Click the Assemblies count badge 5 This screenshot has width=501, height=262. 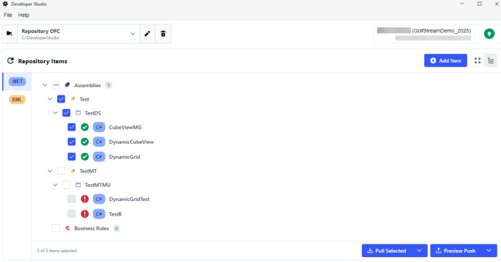[x=108, y=85]
